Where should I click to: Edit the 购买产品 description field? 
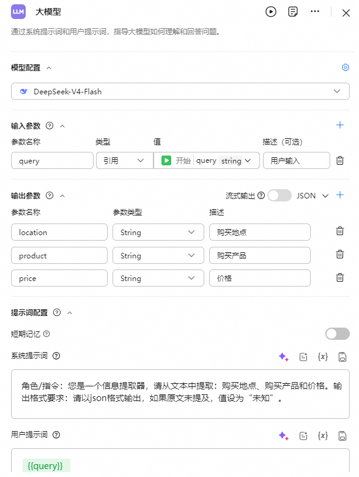[260, 255]
